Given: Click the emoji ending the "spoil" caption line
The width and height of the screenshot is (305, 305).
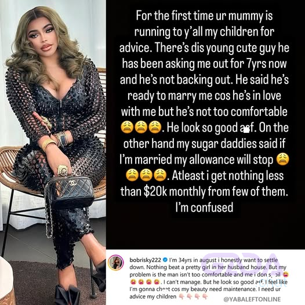Looking at the screenshot, I should (x=285, y=275).
